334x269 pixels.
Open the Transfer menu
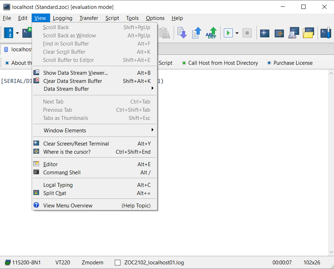(x=89, y=18)
